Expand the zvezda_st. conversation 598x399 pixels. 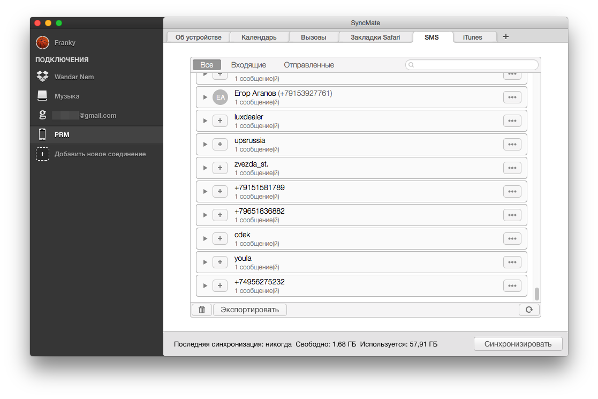coord(205,168)
